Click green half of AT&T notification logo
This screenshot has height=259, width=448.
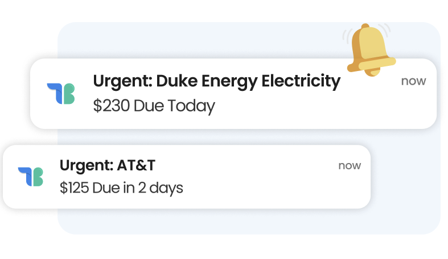36,177
